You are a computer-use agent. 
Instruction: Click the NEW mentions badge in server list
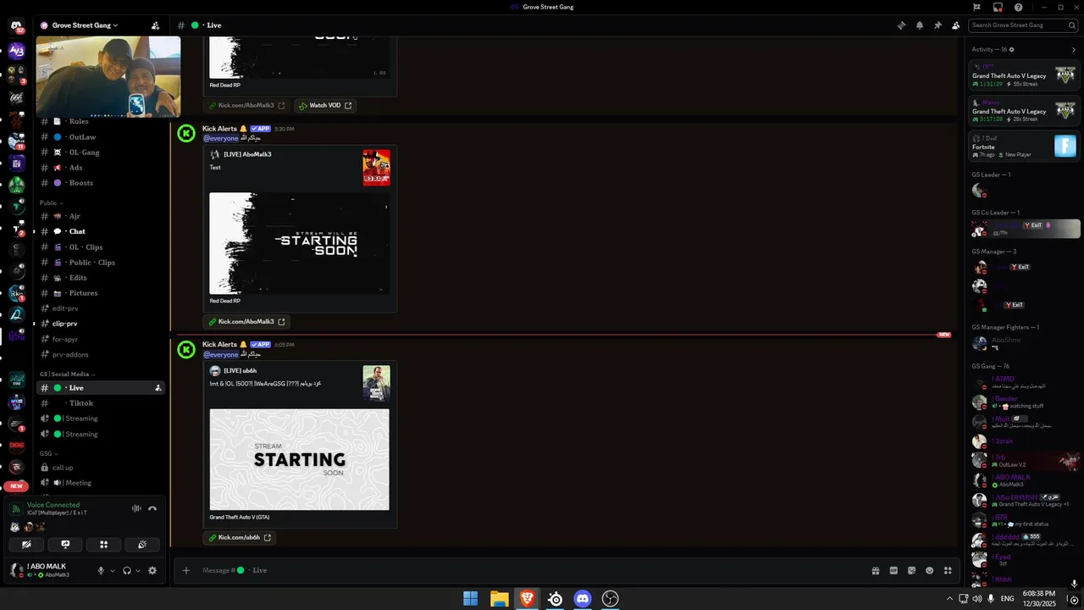coord(16,486)
